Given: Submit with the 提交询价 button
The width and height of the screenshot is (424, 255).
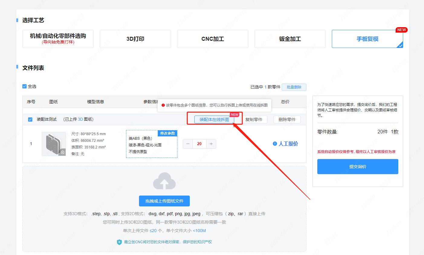Looking at the screenshot, I should (358, 167).
